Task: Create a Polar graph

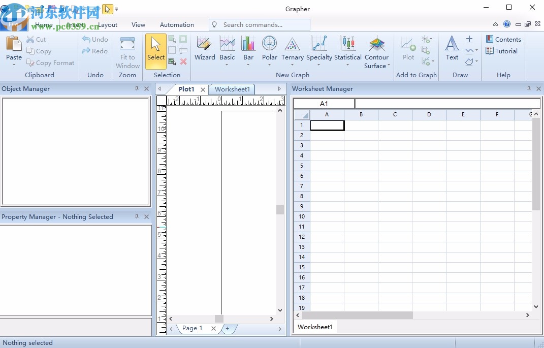Action: 269,46
